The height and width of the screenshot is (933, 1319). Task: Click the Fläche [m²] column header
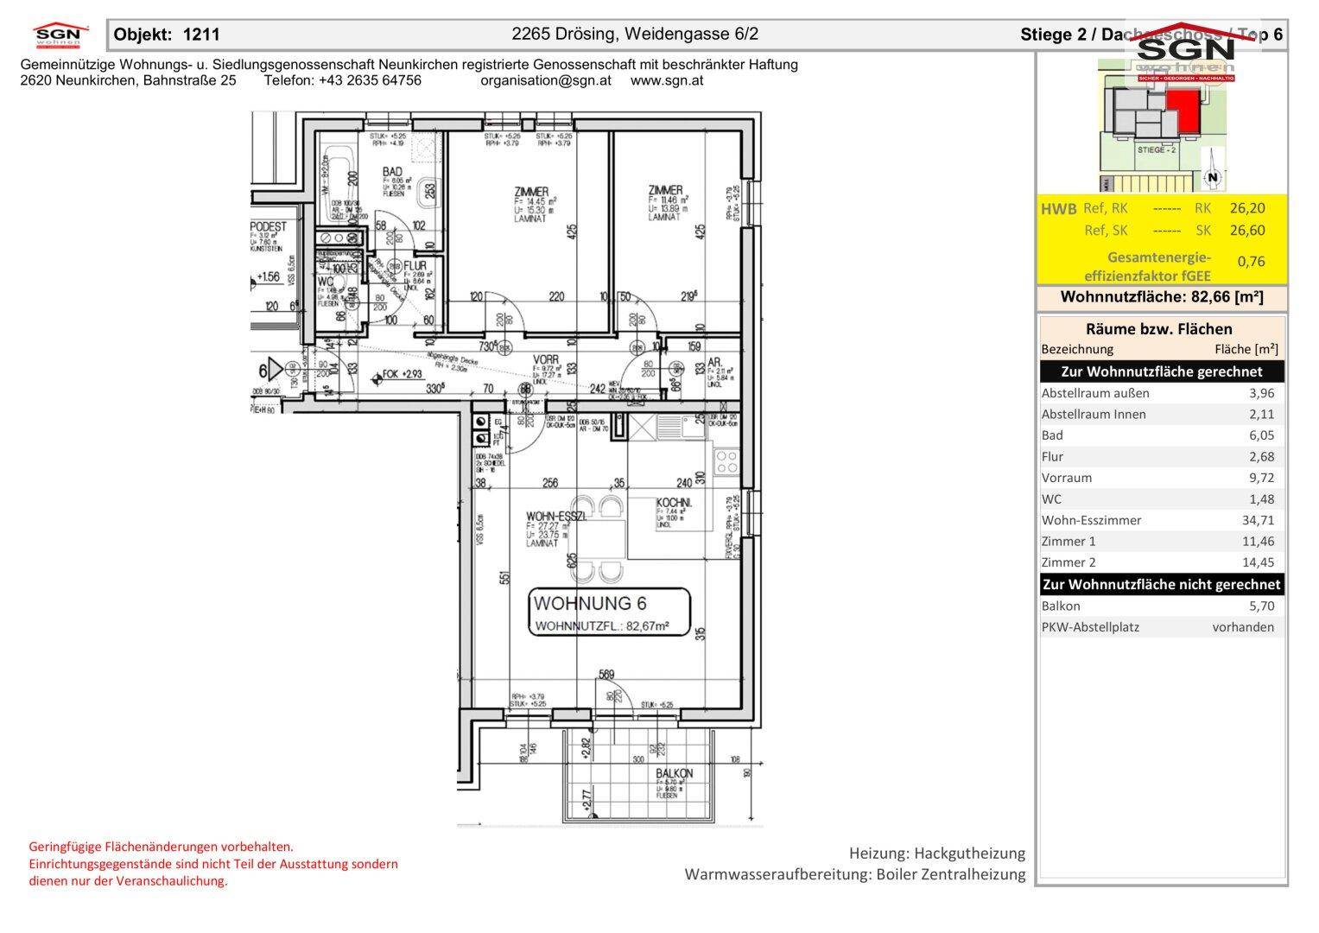coord(1246,349)
